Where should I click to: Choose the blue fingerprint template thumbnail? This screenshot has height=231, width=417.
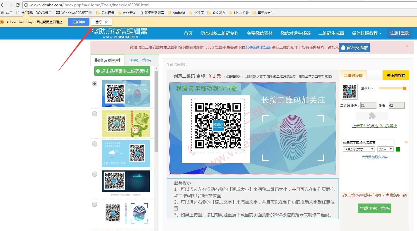click(126, 93)
